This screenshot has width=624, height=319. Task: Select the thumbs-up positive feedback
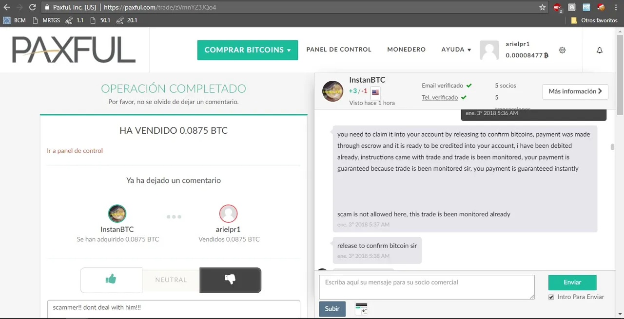(111, 280)
